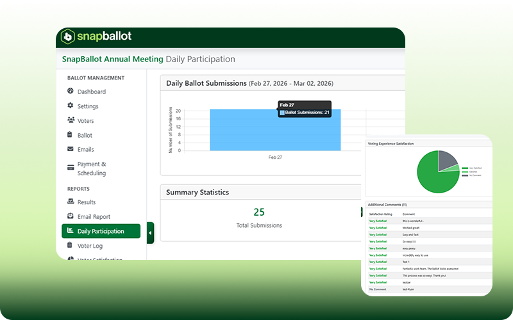Click the Daily Participation chart icon

[70, 230]
